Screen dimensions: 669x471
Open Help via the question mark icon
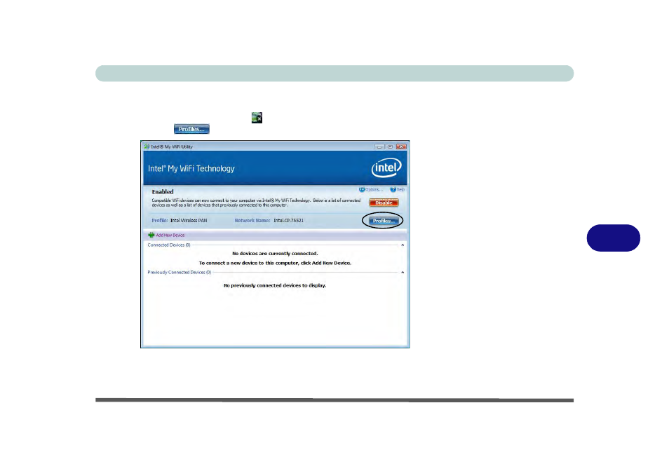point(393,189)
